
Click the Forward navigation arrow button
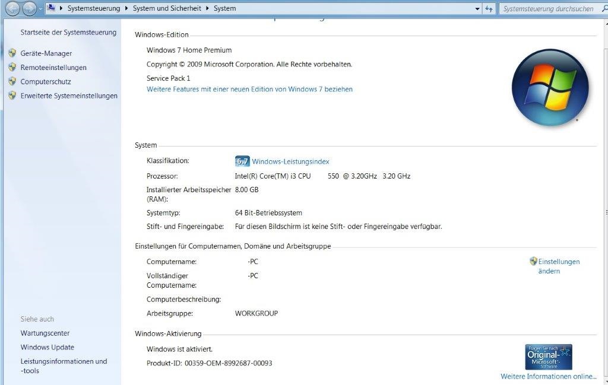click(29, 9)
